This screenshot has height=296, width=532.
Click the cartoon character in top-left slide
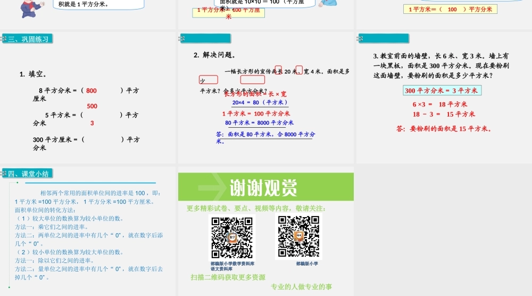point(28,8)
